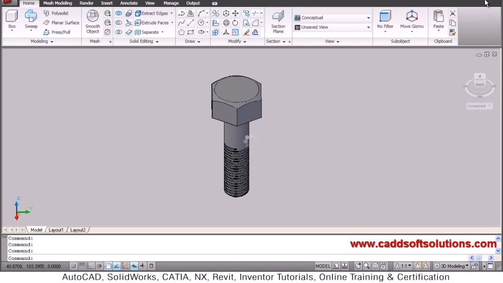
Task: Switch to the Insert tab
Action: coord(107,3)
